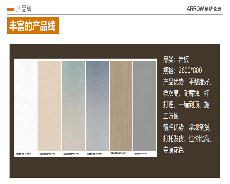
Task: Click the 专属花色 text at the bottom
Action: 173,150
